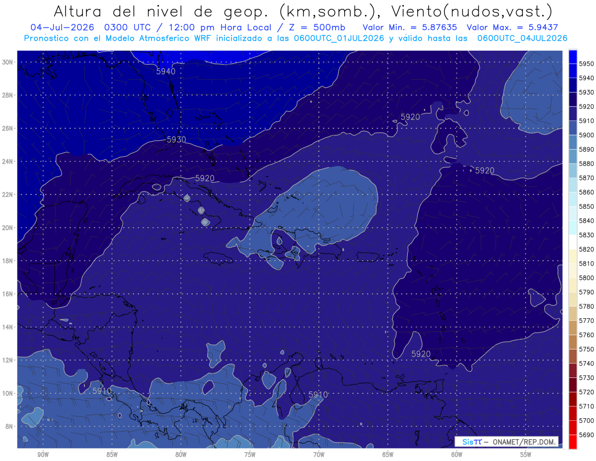Image resolution: width=596 pixels, height=461 pixels.
Task: Click the '5770' color bar value
Action: pyautogui.click(x=587, y=321)
